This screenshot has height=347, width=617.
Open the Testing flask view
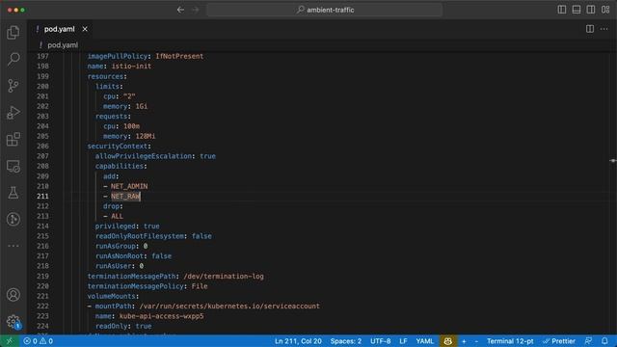click(13, 193)
